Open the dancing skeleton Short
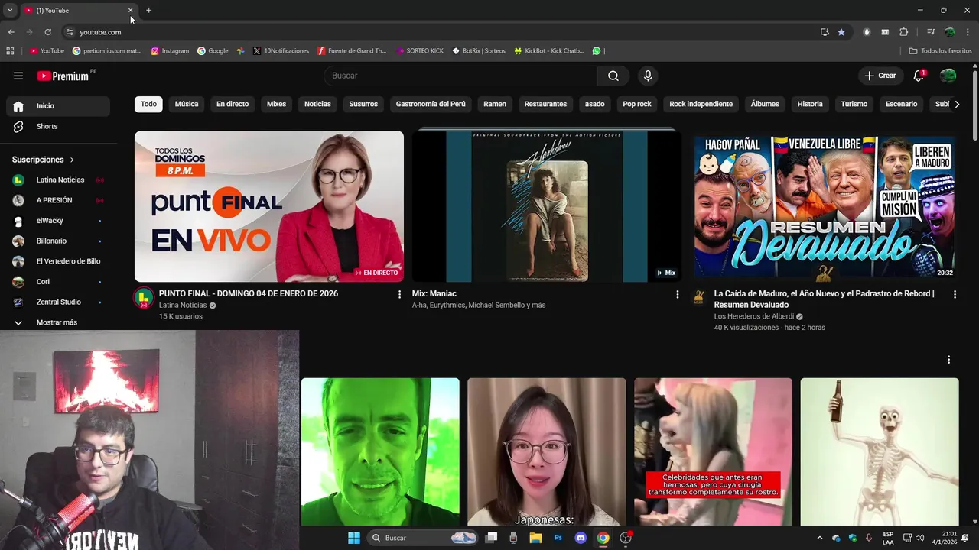The width and height of the screenshot is (979, 550). (x=880, y=451)
